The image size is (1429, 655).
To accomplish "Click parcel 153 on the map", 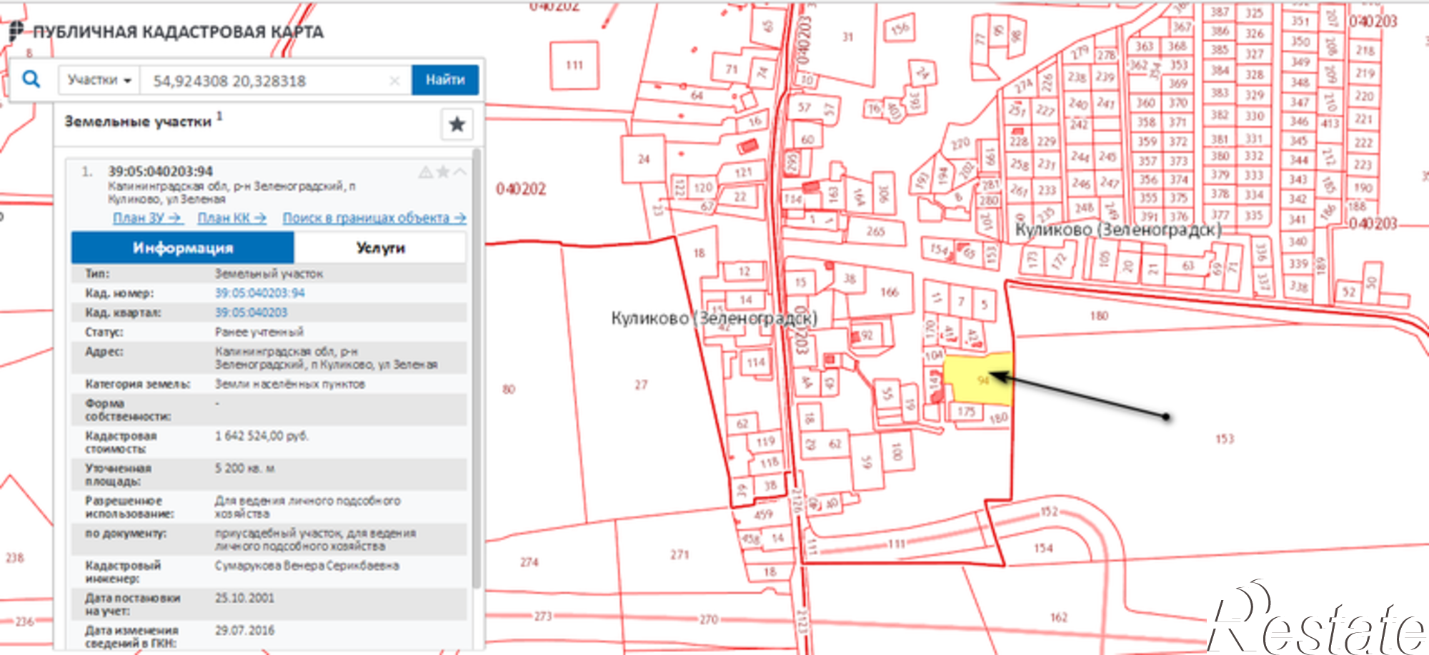I will point(1225,439).
